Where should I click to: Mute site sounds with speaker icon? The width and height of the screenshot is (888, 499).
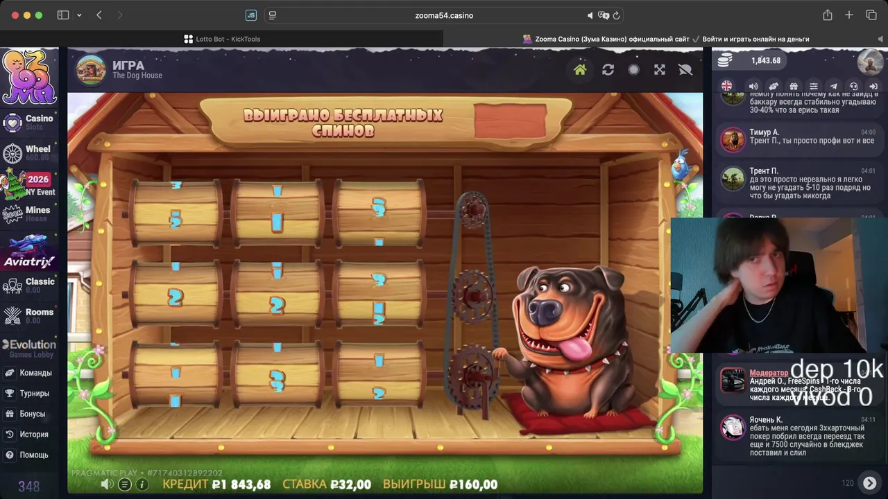tap(753, 86)
